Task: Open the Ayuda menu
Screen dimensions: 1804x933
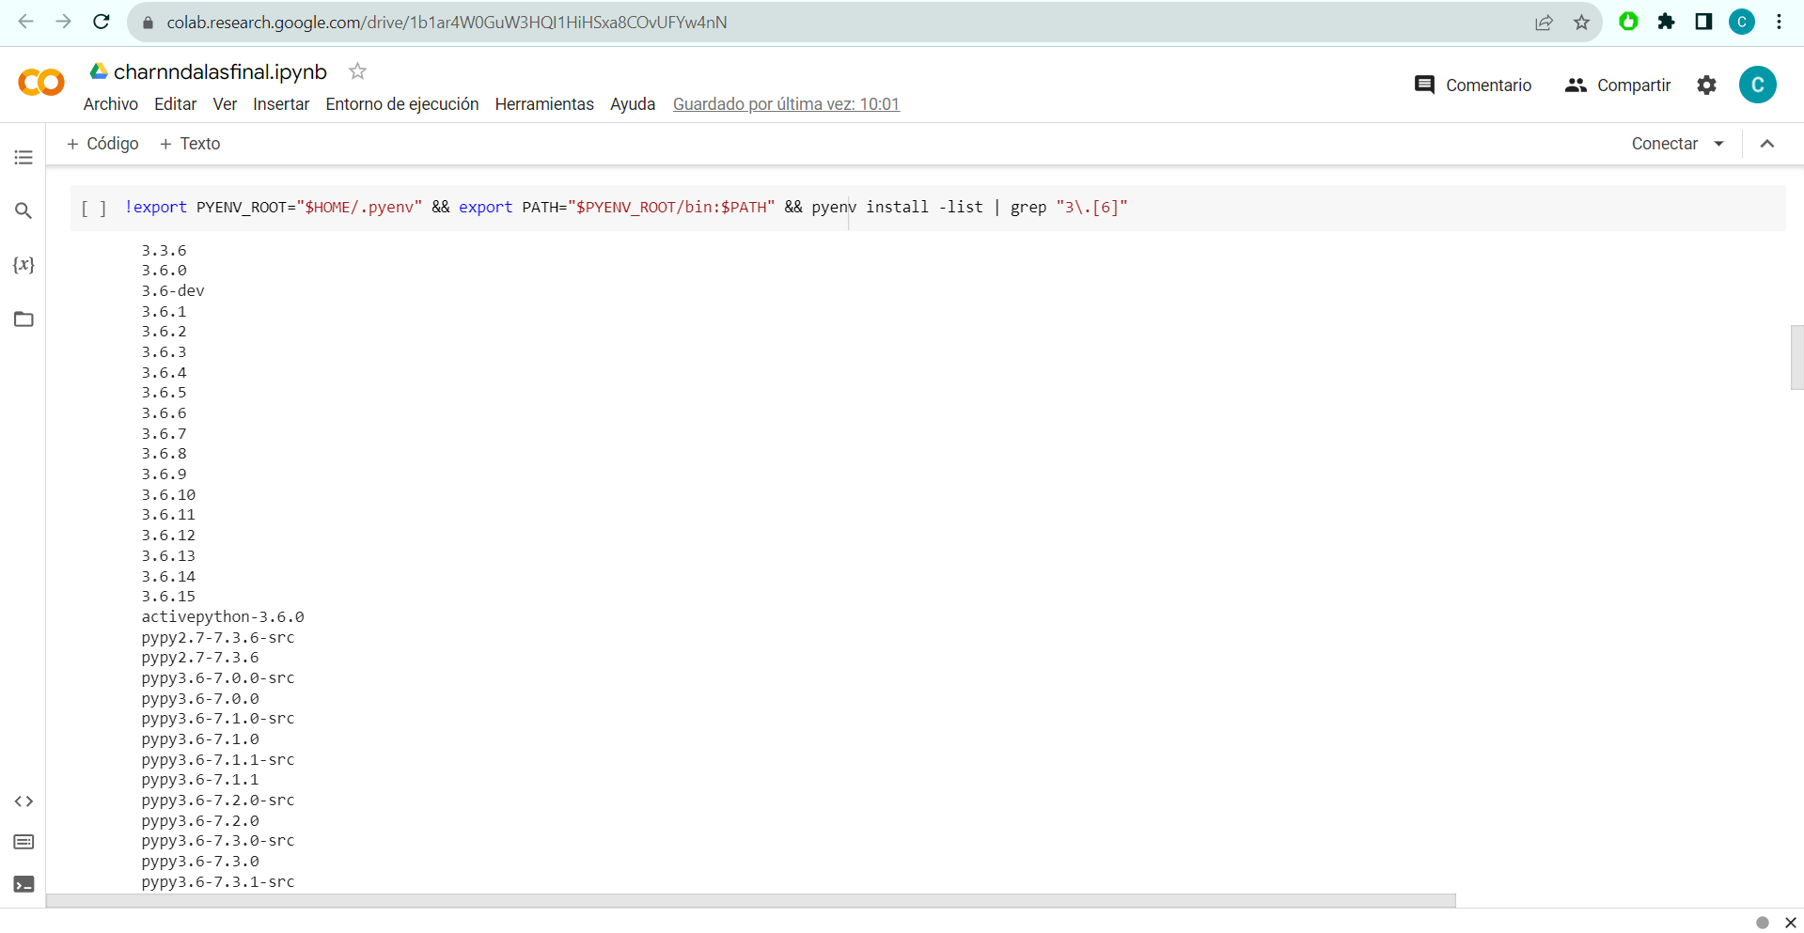Action: click(x=633, y=104)
